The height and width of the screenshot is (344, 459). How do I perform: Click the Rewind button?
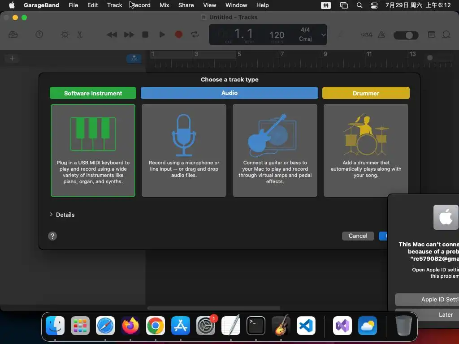[112, 35]
